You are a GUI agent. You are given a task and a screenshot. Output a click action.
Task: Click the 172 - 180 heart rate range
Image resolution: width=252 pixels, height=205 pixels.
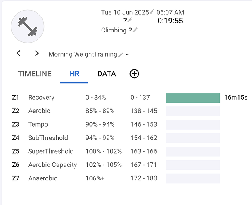(144, 178)
